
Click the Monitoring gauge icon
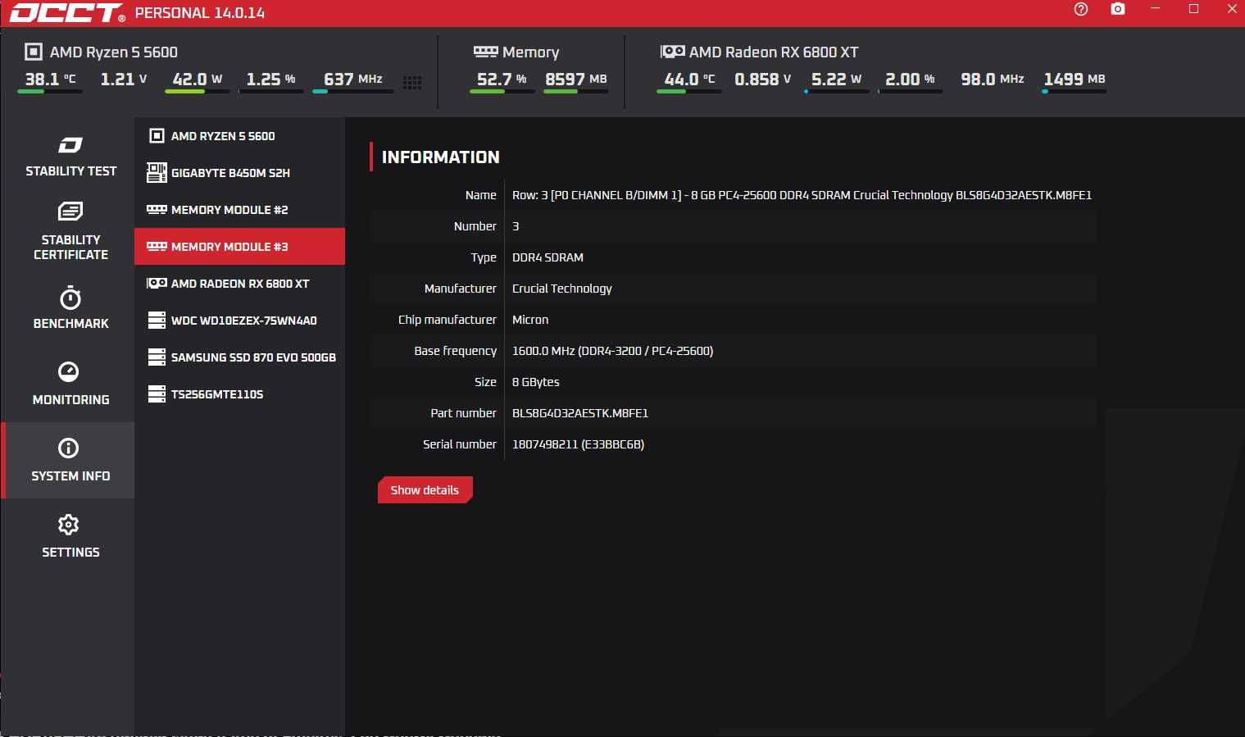(69, 371)
